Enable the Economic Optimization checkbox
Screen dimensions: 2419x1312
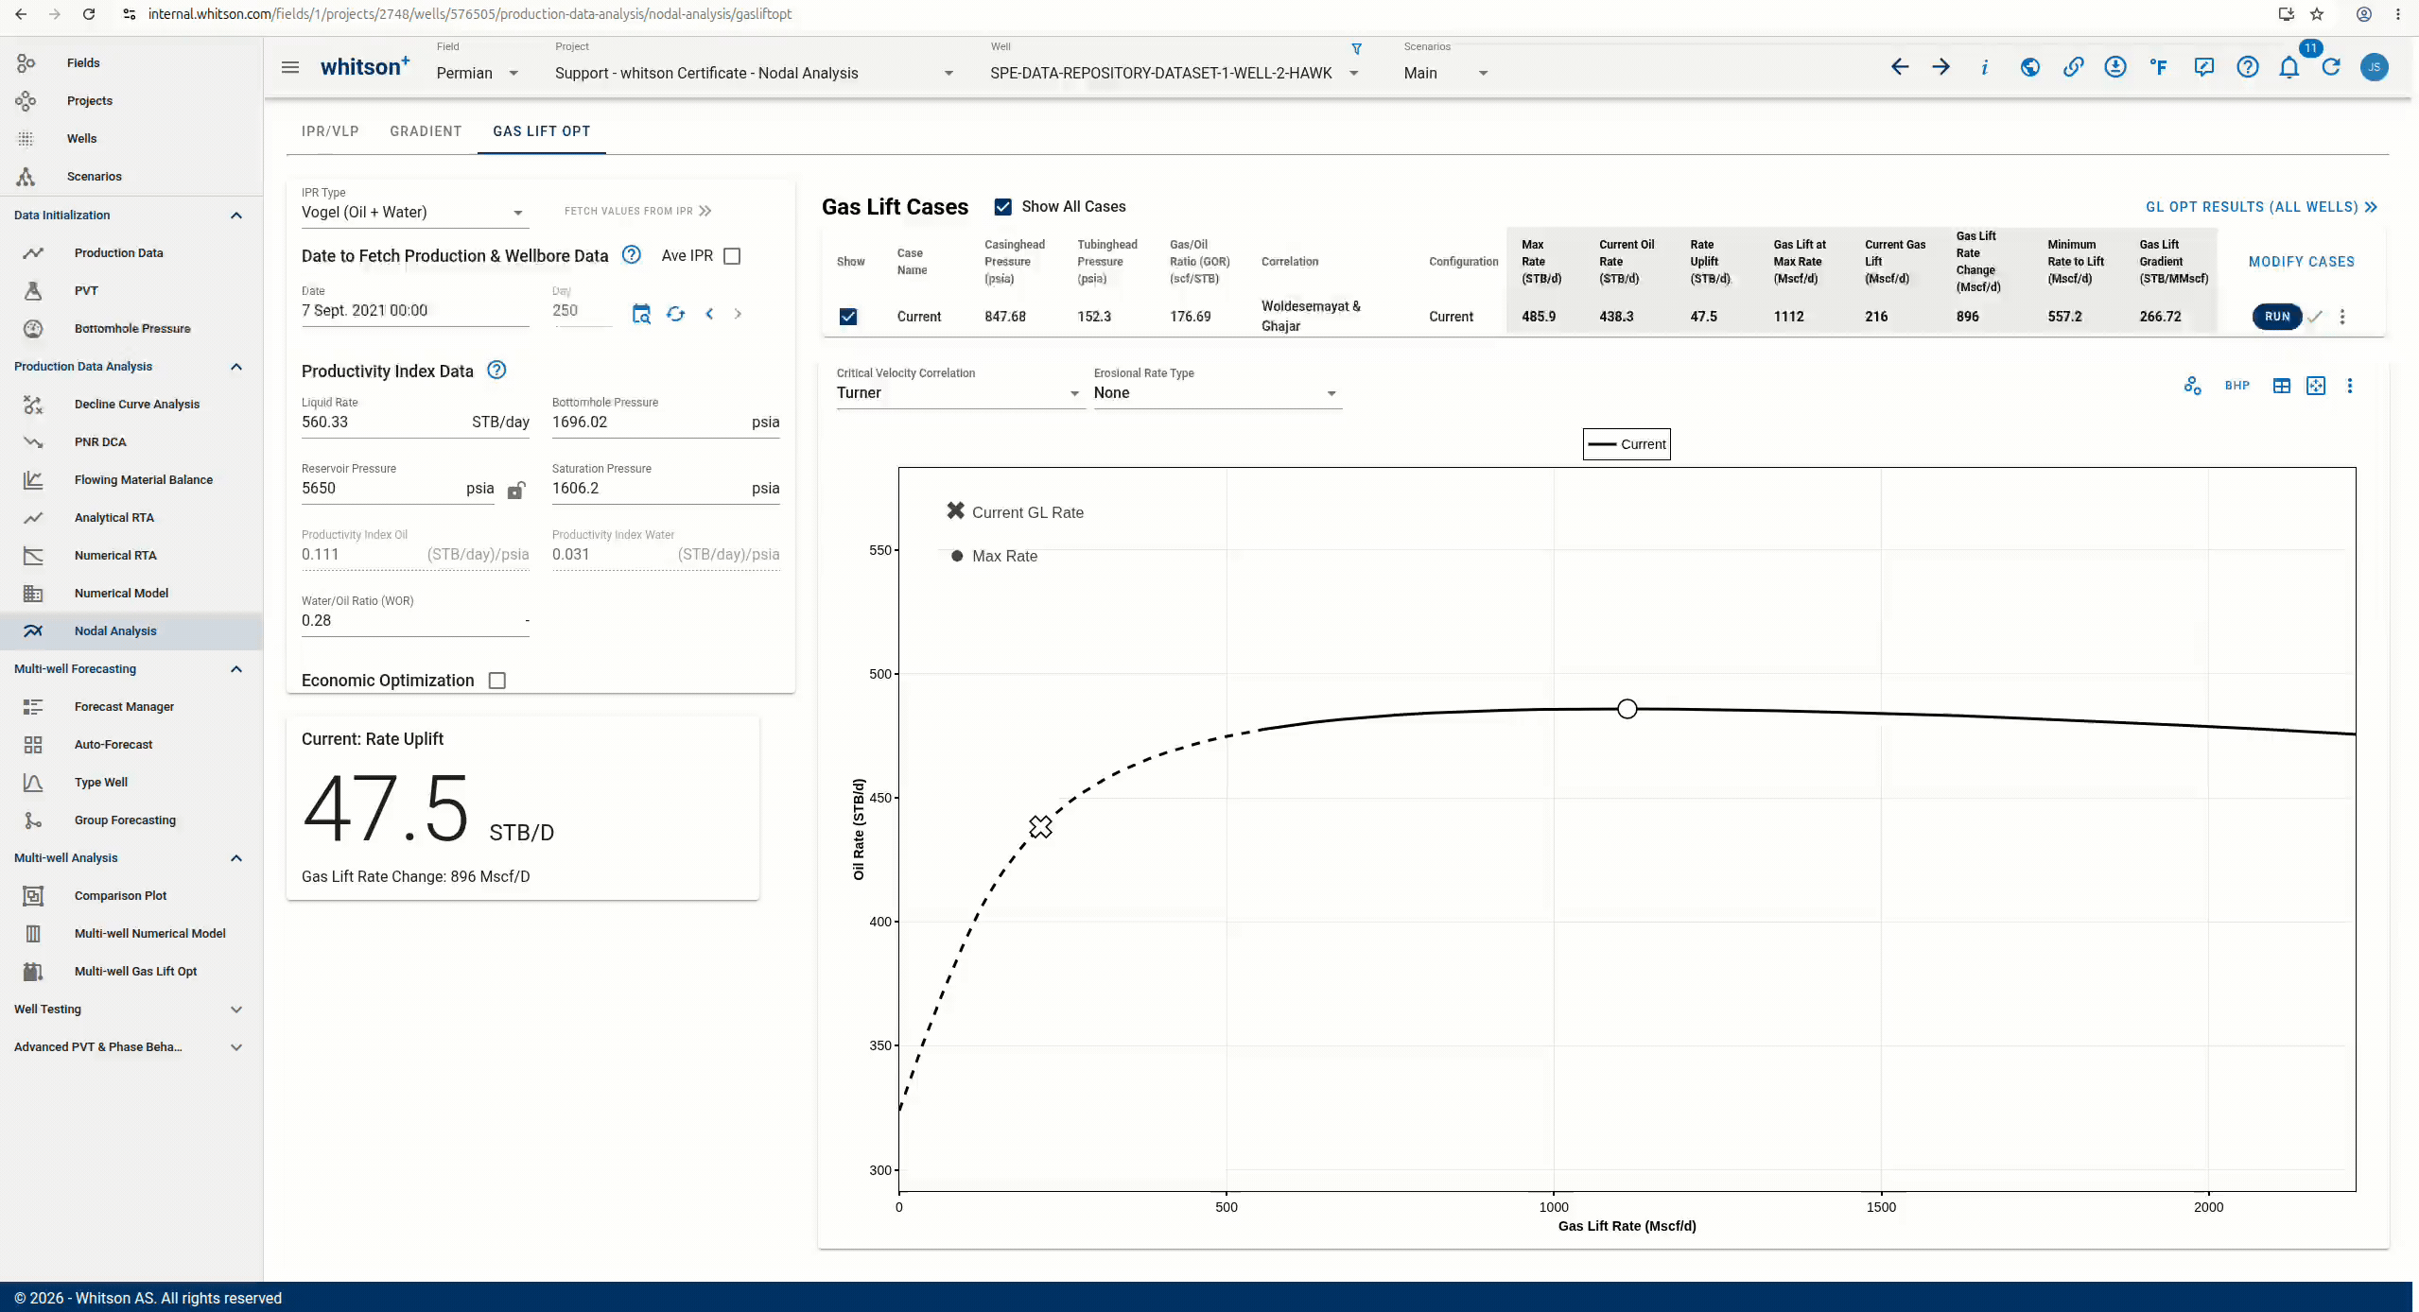(497, 681)
